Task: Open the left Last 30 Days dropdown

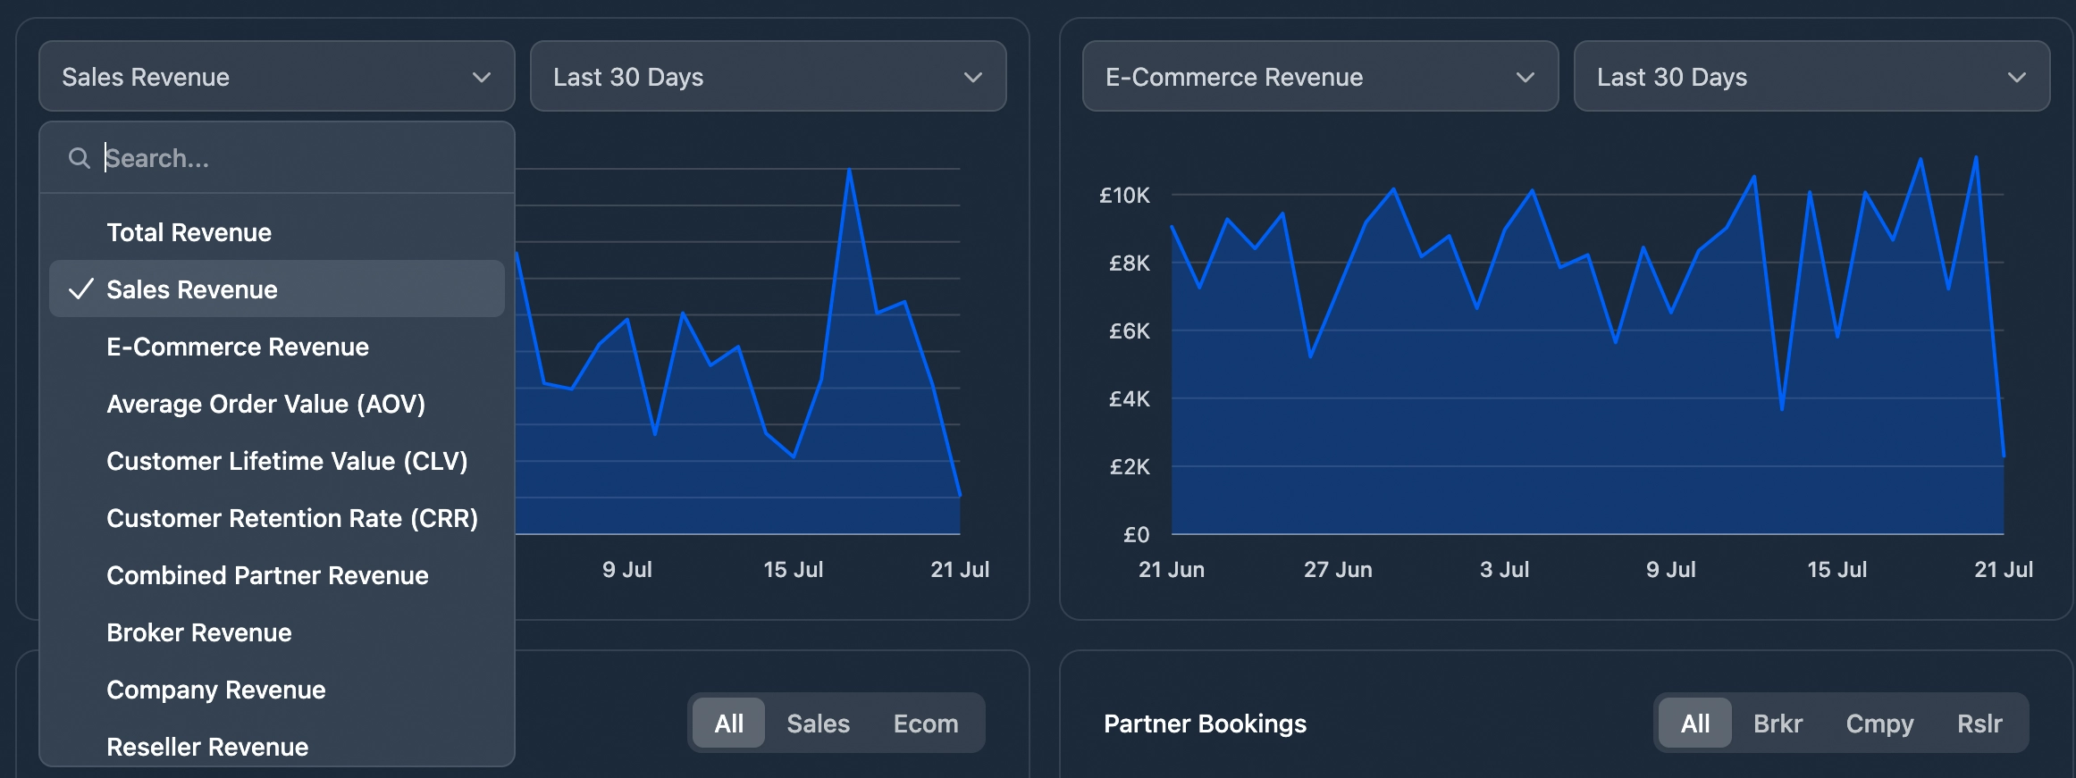Action: 768,77
